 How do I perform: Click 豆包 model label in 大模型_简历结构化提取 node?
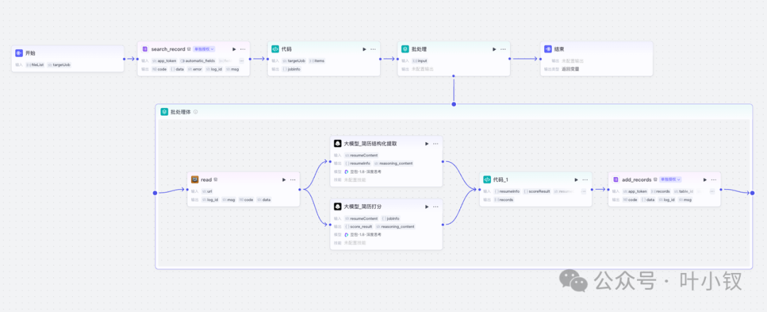[363, 171]
